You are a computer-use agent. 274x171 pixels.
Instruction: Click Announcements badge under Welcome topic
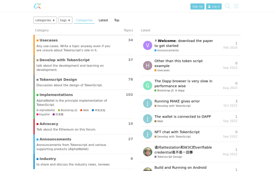click(167, 51)
